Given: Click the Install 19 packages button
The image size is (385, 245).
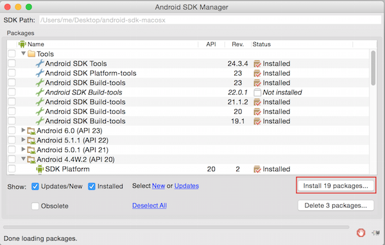Looking at the screenshot, I should pos(336,186).
